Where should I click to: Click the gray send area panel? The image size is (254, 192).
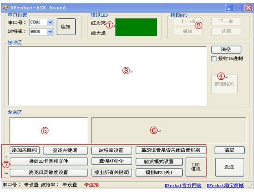169,131
